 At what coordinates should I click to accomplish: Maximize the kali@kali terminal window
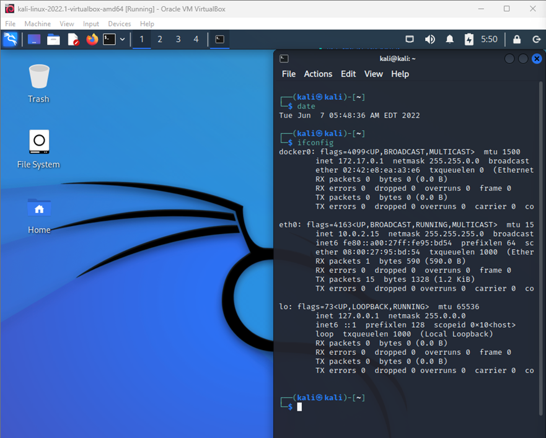[523, 59]
